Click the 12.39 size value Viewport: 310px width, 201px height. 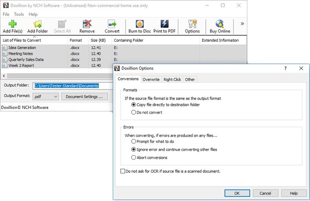click(x=96, y=60)
